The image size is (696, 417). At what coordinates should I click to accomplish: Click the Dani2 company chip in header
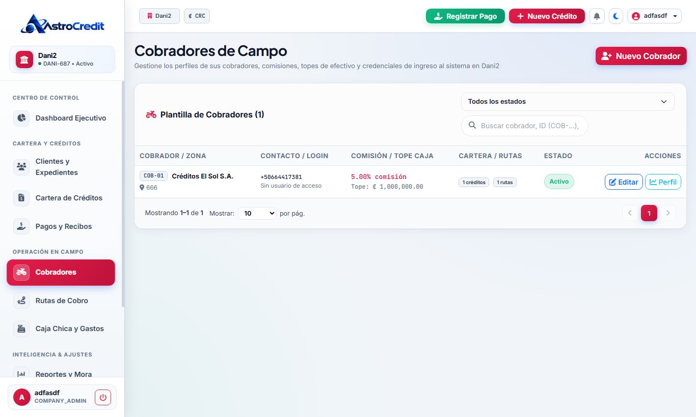coord(159,16)
